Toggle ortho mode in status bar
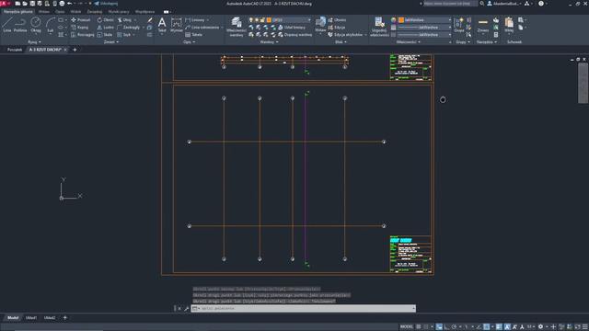Image resolution: width=589 pixels, height=331 pixels. point(446,327)
